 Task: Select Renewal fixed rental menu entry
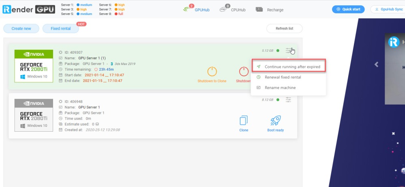[283, 77]
